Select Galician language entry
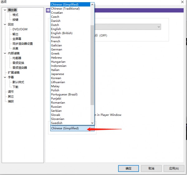The height and width of the screenshot is (175, 187). pyautogui.click(x=70, y=45)
